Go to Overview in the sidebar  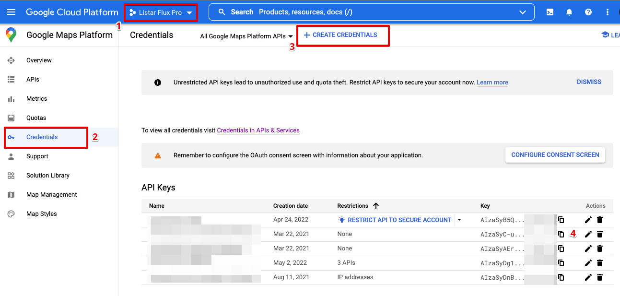(59, 60)
